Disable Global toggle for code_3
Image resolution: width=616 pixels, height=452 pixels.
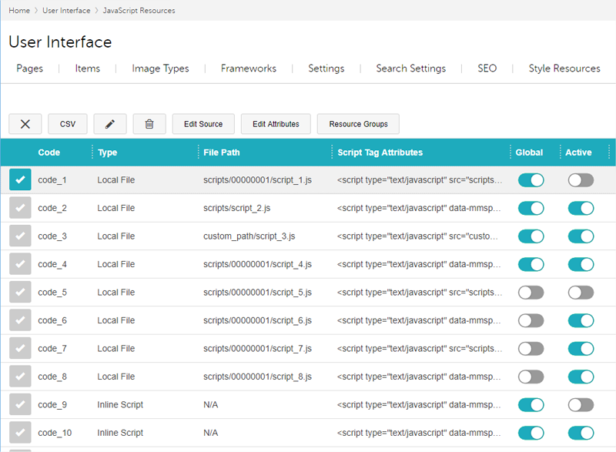(x=531, y=236)
